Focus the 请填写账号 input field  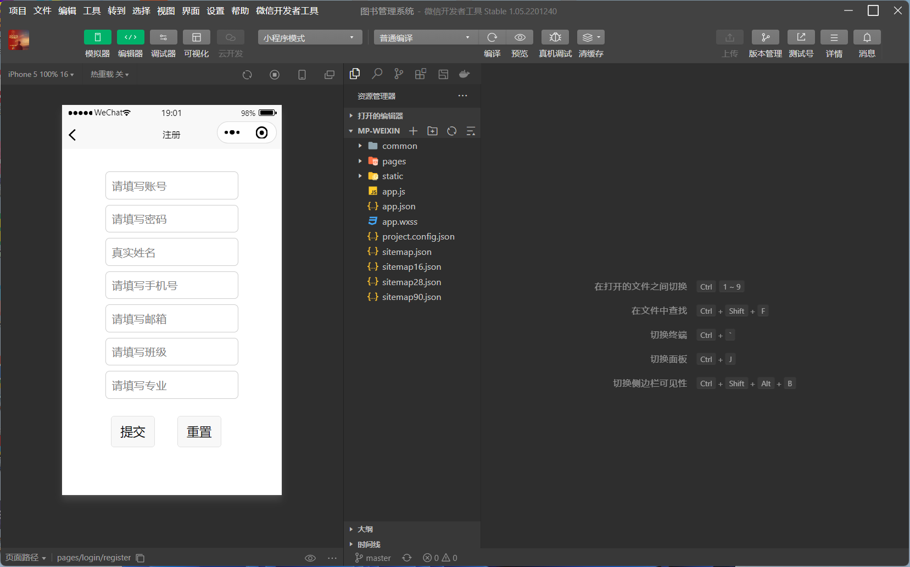point(172,186)
